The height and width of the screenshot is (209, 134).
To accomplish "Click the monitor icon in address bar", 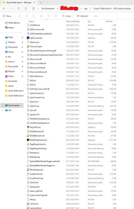I will tap(34, 9).
